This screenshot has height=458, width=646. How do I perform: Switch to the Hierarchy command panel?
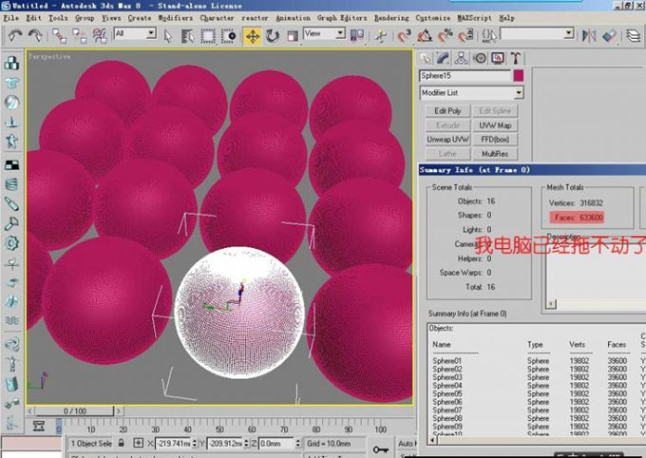click(461, 57)
